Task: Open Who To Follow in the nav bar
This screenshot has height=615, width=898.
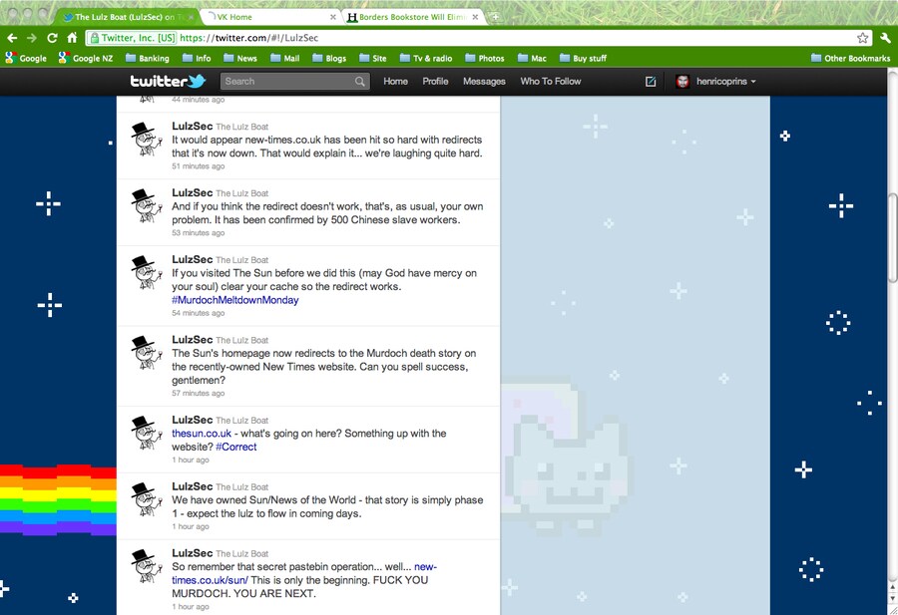Action: (x=551, y=82)
